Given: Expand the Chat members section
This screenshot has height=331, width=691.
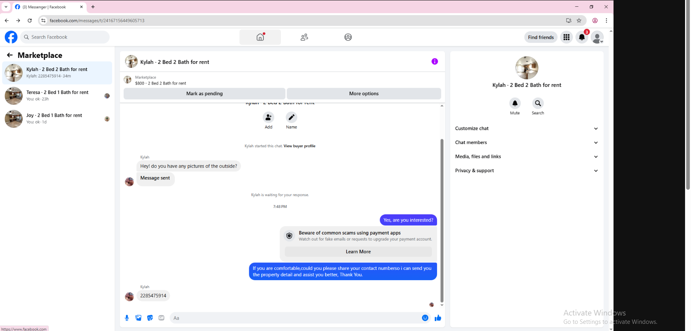Looking at the screenshot, I should 526,142.
